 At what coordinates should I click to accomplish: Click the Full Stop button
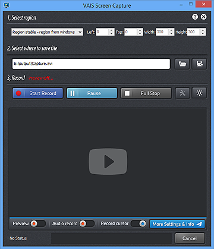(146, 93)
